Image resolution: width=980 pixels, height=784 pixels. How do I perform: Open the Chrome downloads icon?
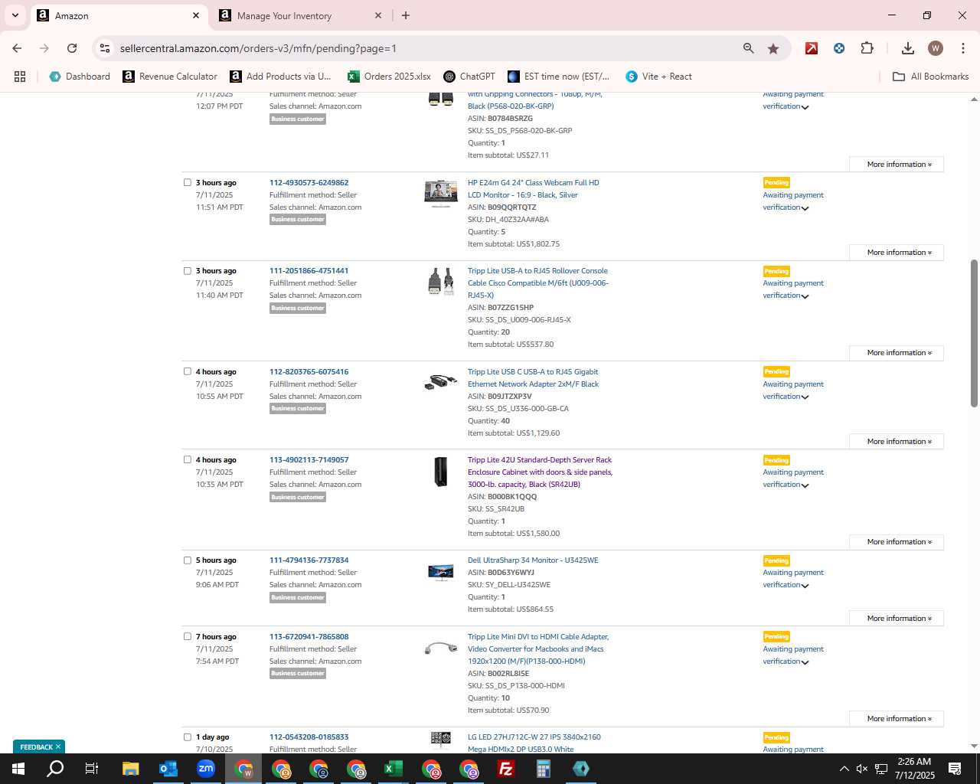pyautogui.click(x=908, y=48)
